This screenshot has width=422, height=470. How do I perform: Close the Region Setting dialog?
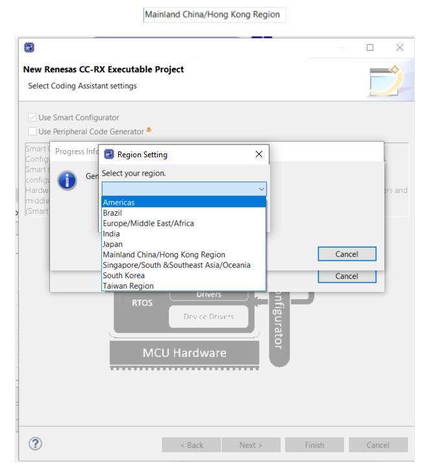(259, 154)
